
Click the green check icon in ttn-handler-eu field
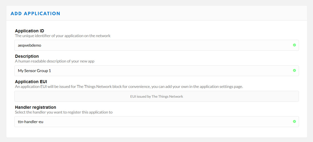point(294,122)
